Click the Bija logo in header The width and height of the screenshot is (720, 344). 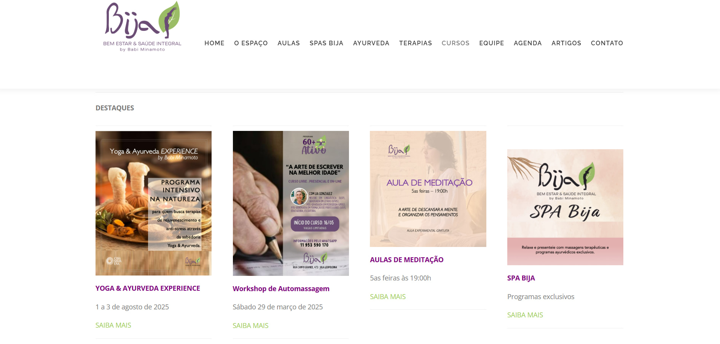tap(142, 26)
